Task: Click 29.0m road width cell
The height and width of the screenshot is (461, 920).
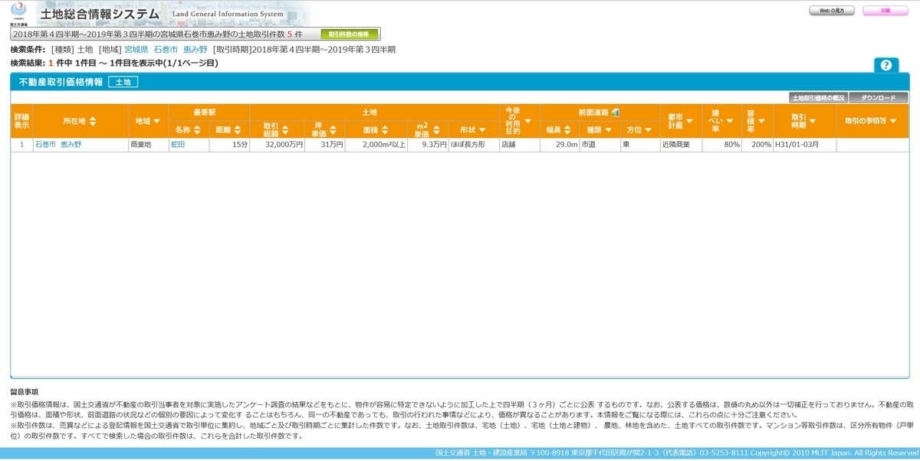Action: pos(560,144)
